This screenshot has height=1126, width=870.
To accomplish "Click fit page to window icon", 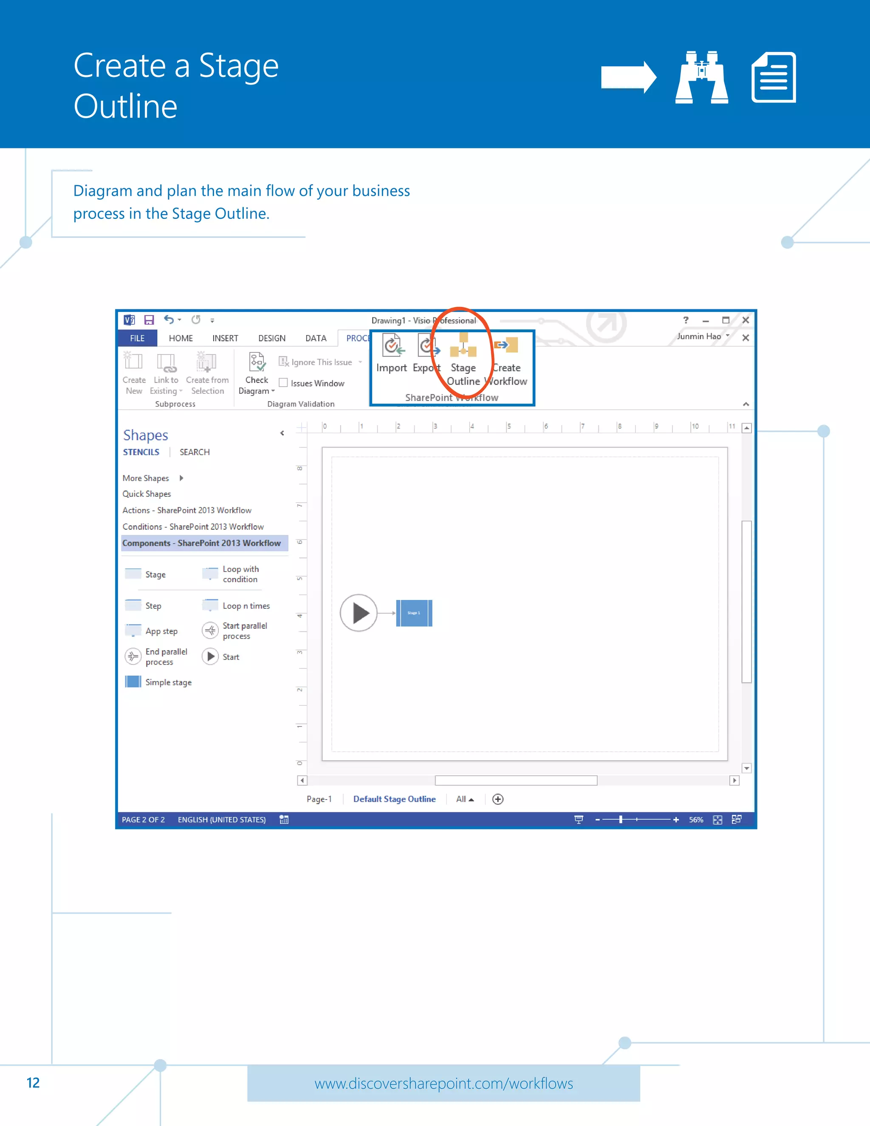I will (717, 820).
